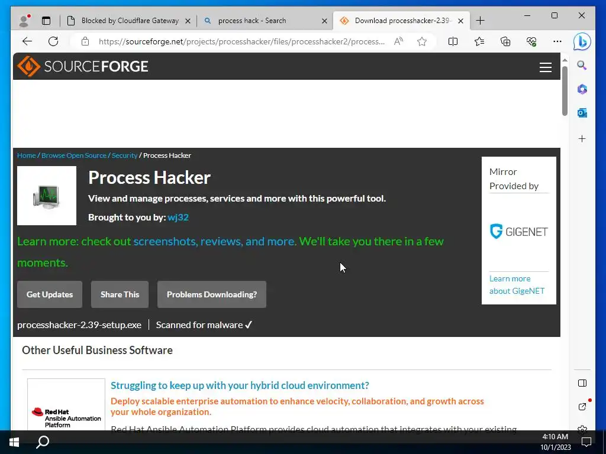Open the Favorites list
The width and height of the screenshot is (606, 454).
pos(479,41)
